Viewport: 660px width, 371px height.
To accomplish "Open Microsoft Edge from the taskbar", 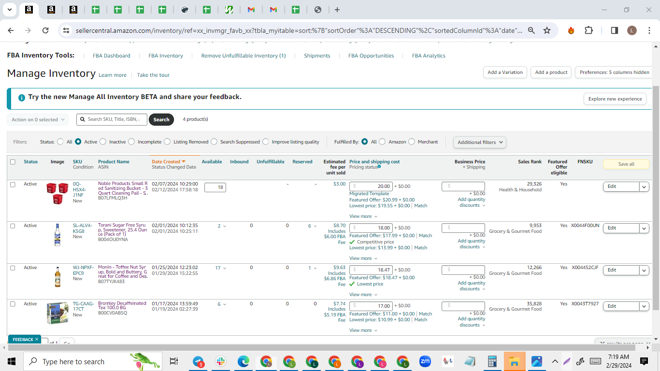I will (x=244, y=361).
